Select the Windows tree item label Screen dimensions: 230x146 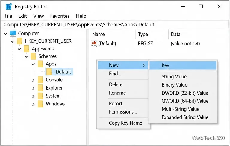tap(55, 104)
